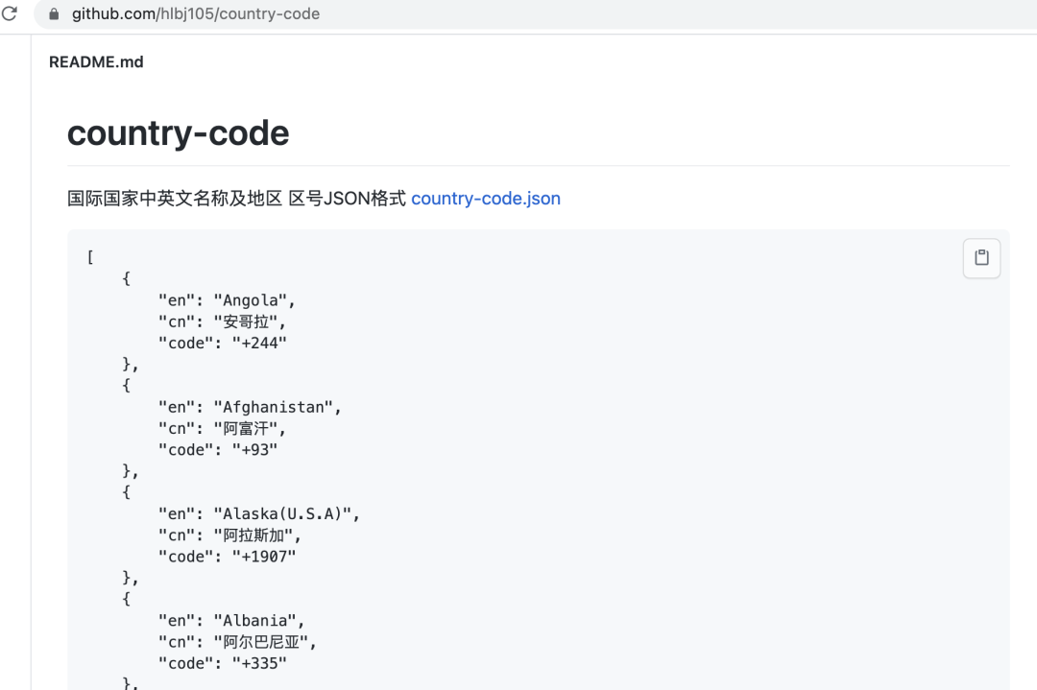
Task: Click the "Afghanistan" en value line
Action: [x=250, y=407]
